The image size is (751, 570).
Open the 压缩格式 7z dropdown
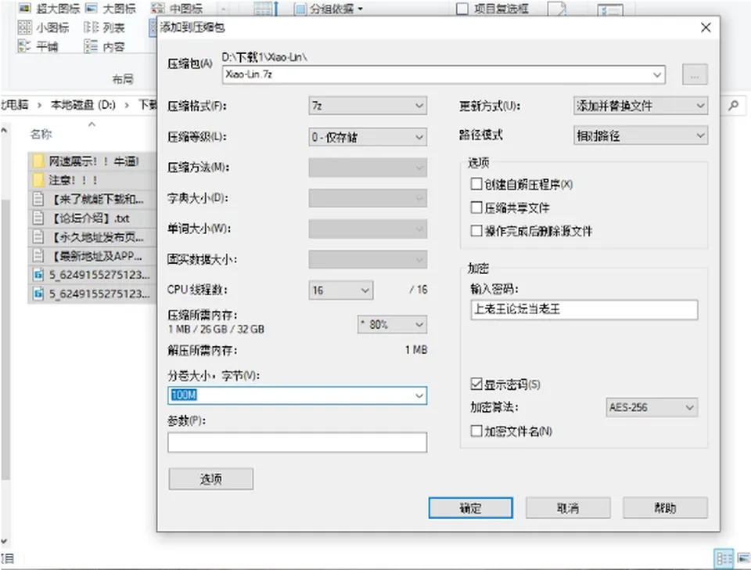(x=368, y=106)
